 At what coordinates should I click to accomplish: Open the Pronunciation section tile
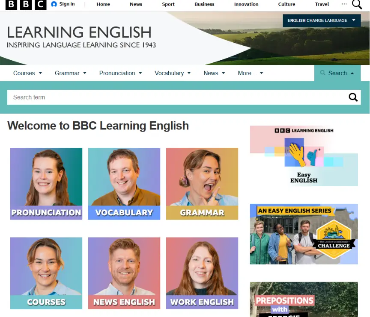tap(46, 184)
